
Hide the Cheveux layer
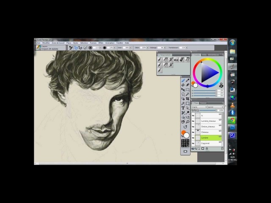point(193,132)
